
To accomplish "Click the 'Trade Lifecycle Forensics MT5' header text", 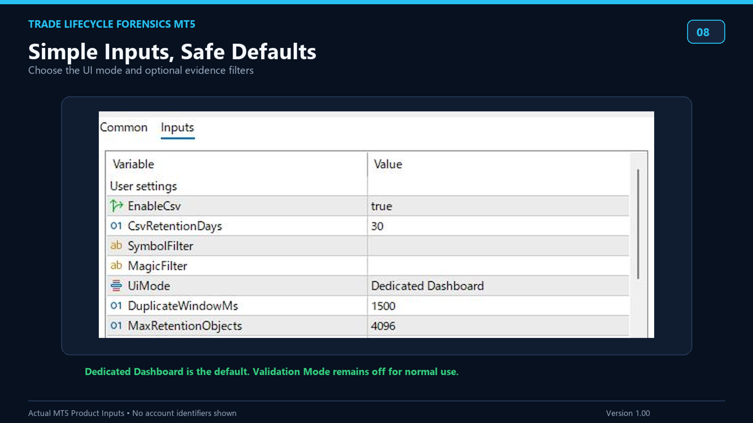I will [x=112, y=24].
